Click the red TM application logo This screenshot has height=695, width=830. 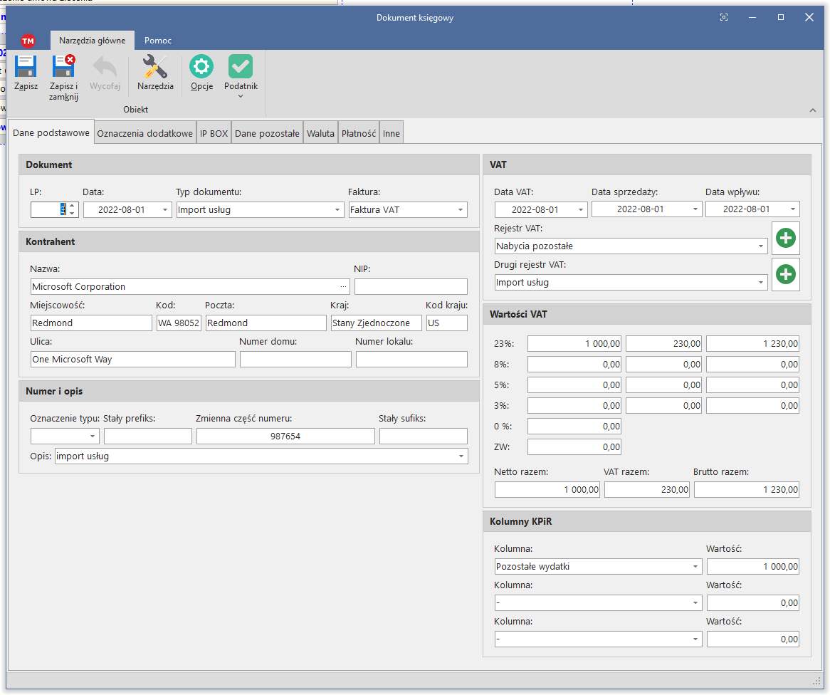click(28, 41)
